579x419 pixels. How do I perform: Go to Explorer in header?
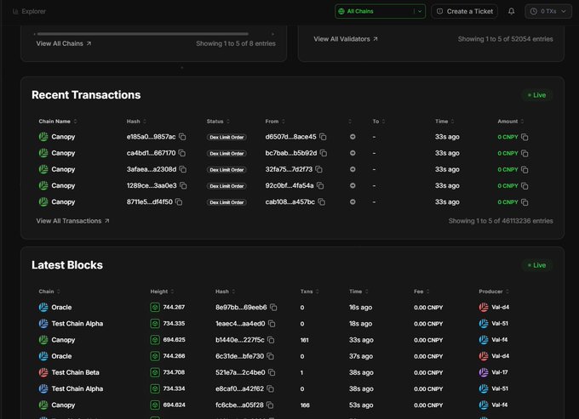pyautogui.click(x=30, y=11)
